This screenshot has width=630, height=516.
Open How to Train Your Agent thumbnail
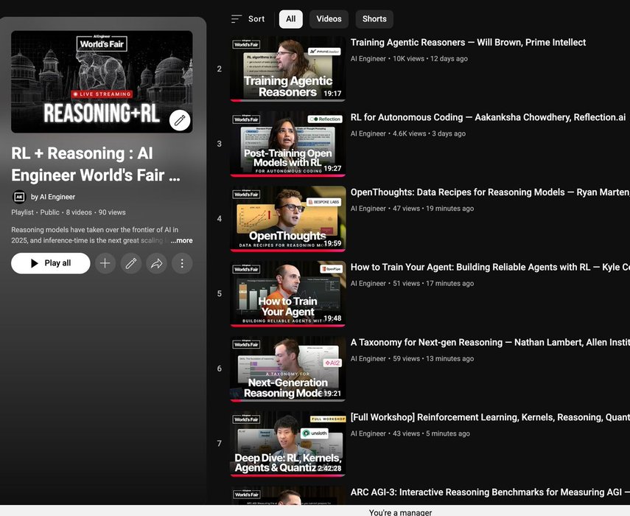[x=288, y=294]
